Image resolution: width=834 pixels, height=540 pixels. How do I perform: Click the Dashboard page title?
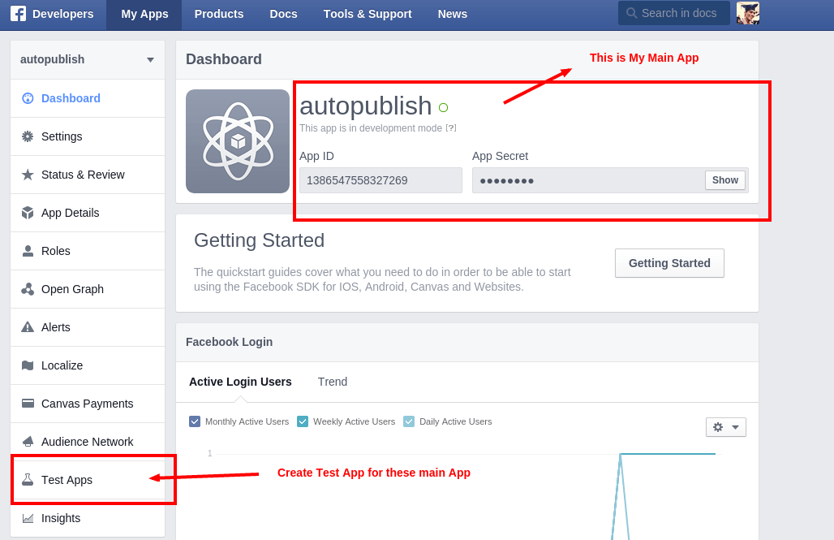tap(223, 59)
